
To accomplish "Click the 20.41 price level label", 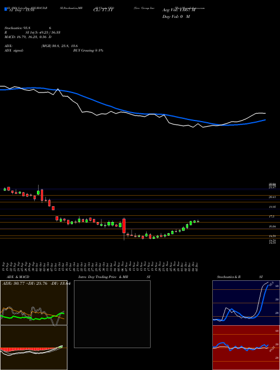I will (x=272, y=197).
